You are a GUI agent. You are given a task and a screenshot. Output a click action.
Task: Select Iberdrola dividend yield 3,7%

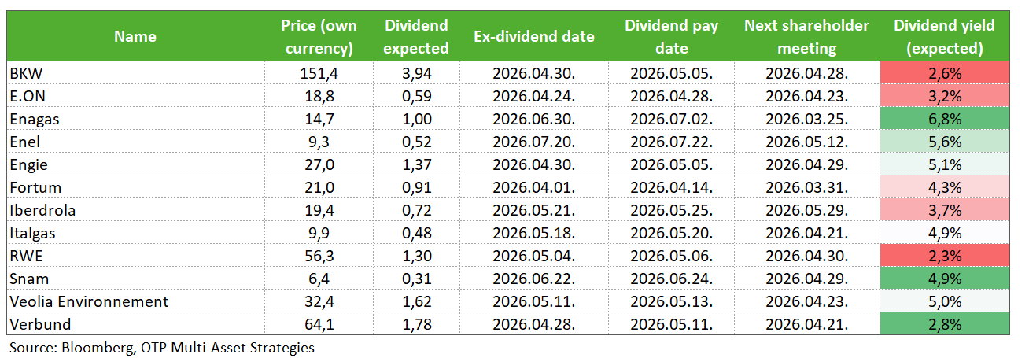click(x=944, y=210)
